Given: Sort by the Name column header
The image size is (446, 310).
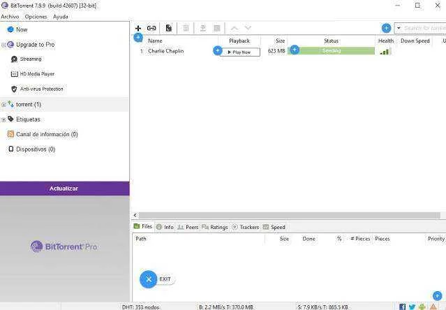Looking at the screenshot, I should (x=155, y=40).
